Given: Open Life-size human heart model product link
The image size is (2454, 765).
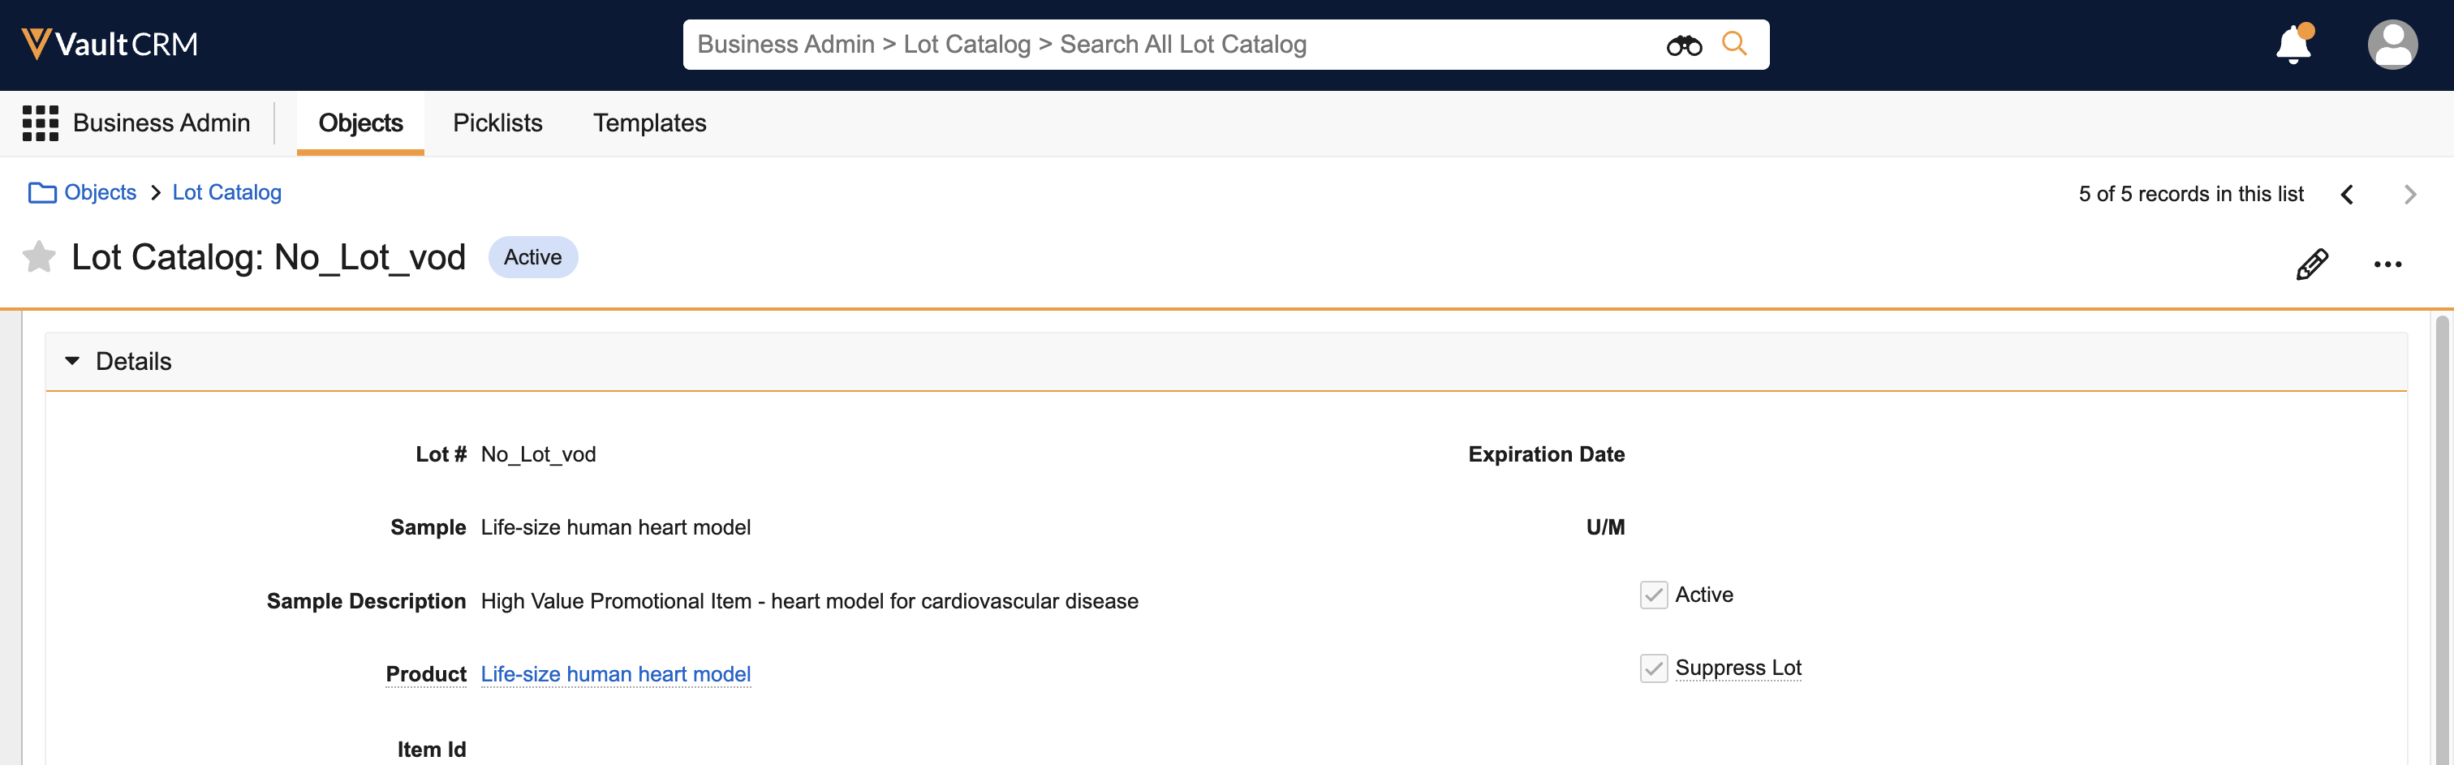Looking at the screenshot, I should (x=615, y=673).
